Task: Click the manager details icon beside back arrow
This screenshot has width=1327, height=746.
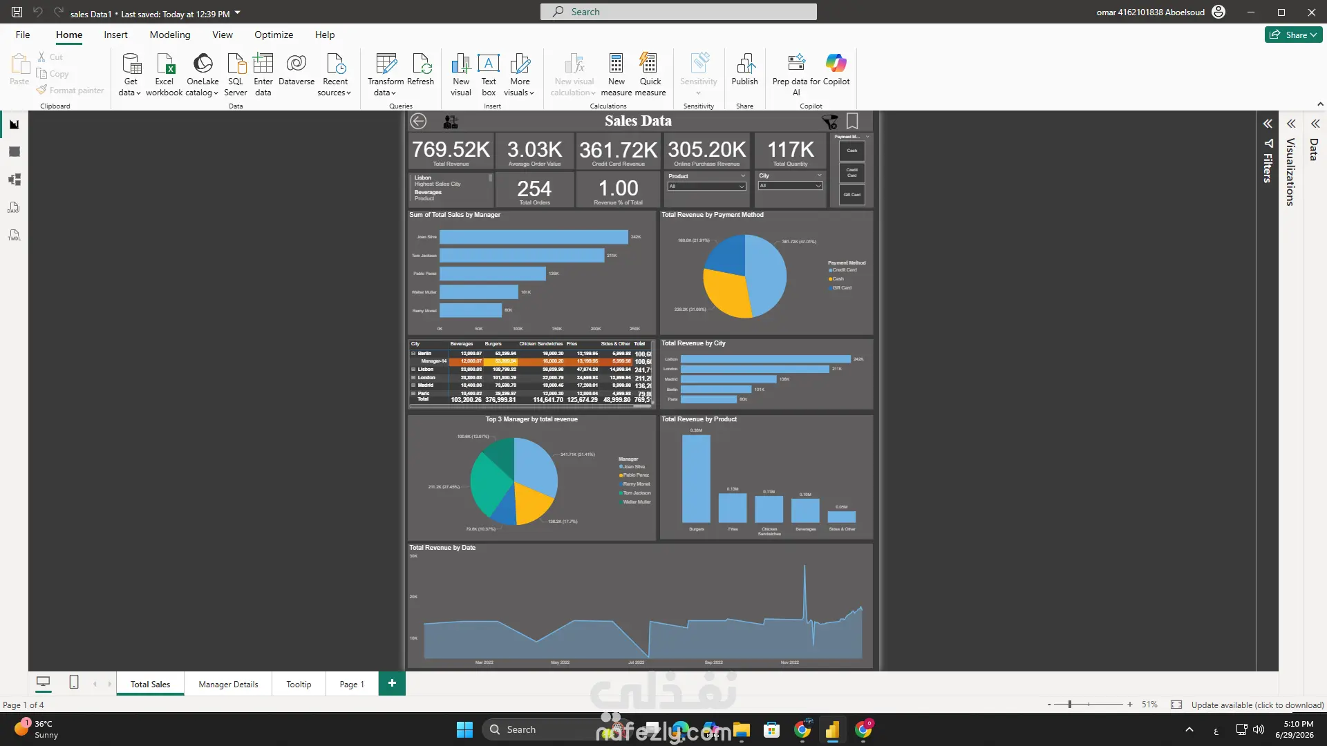Action: click(x=451, y=122)
